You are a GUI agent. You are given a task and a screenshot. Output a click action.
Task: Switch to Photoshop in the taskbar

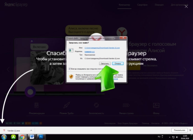click(x=41, y=137)
